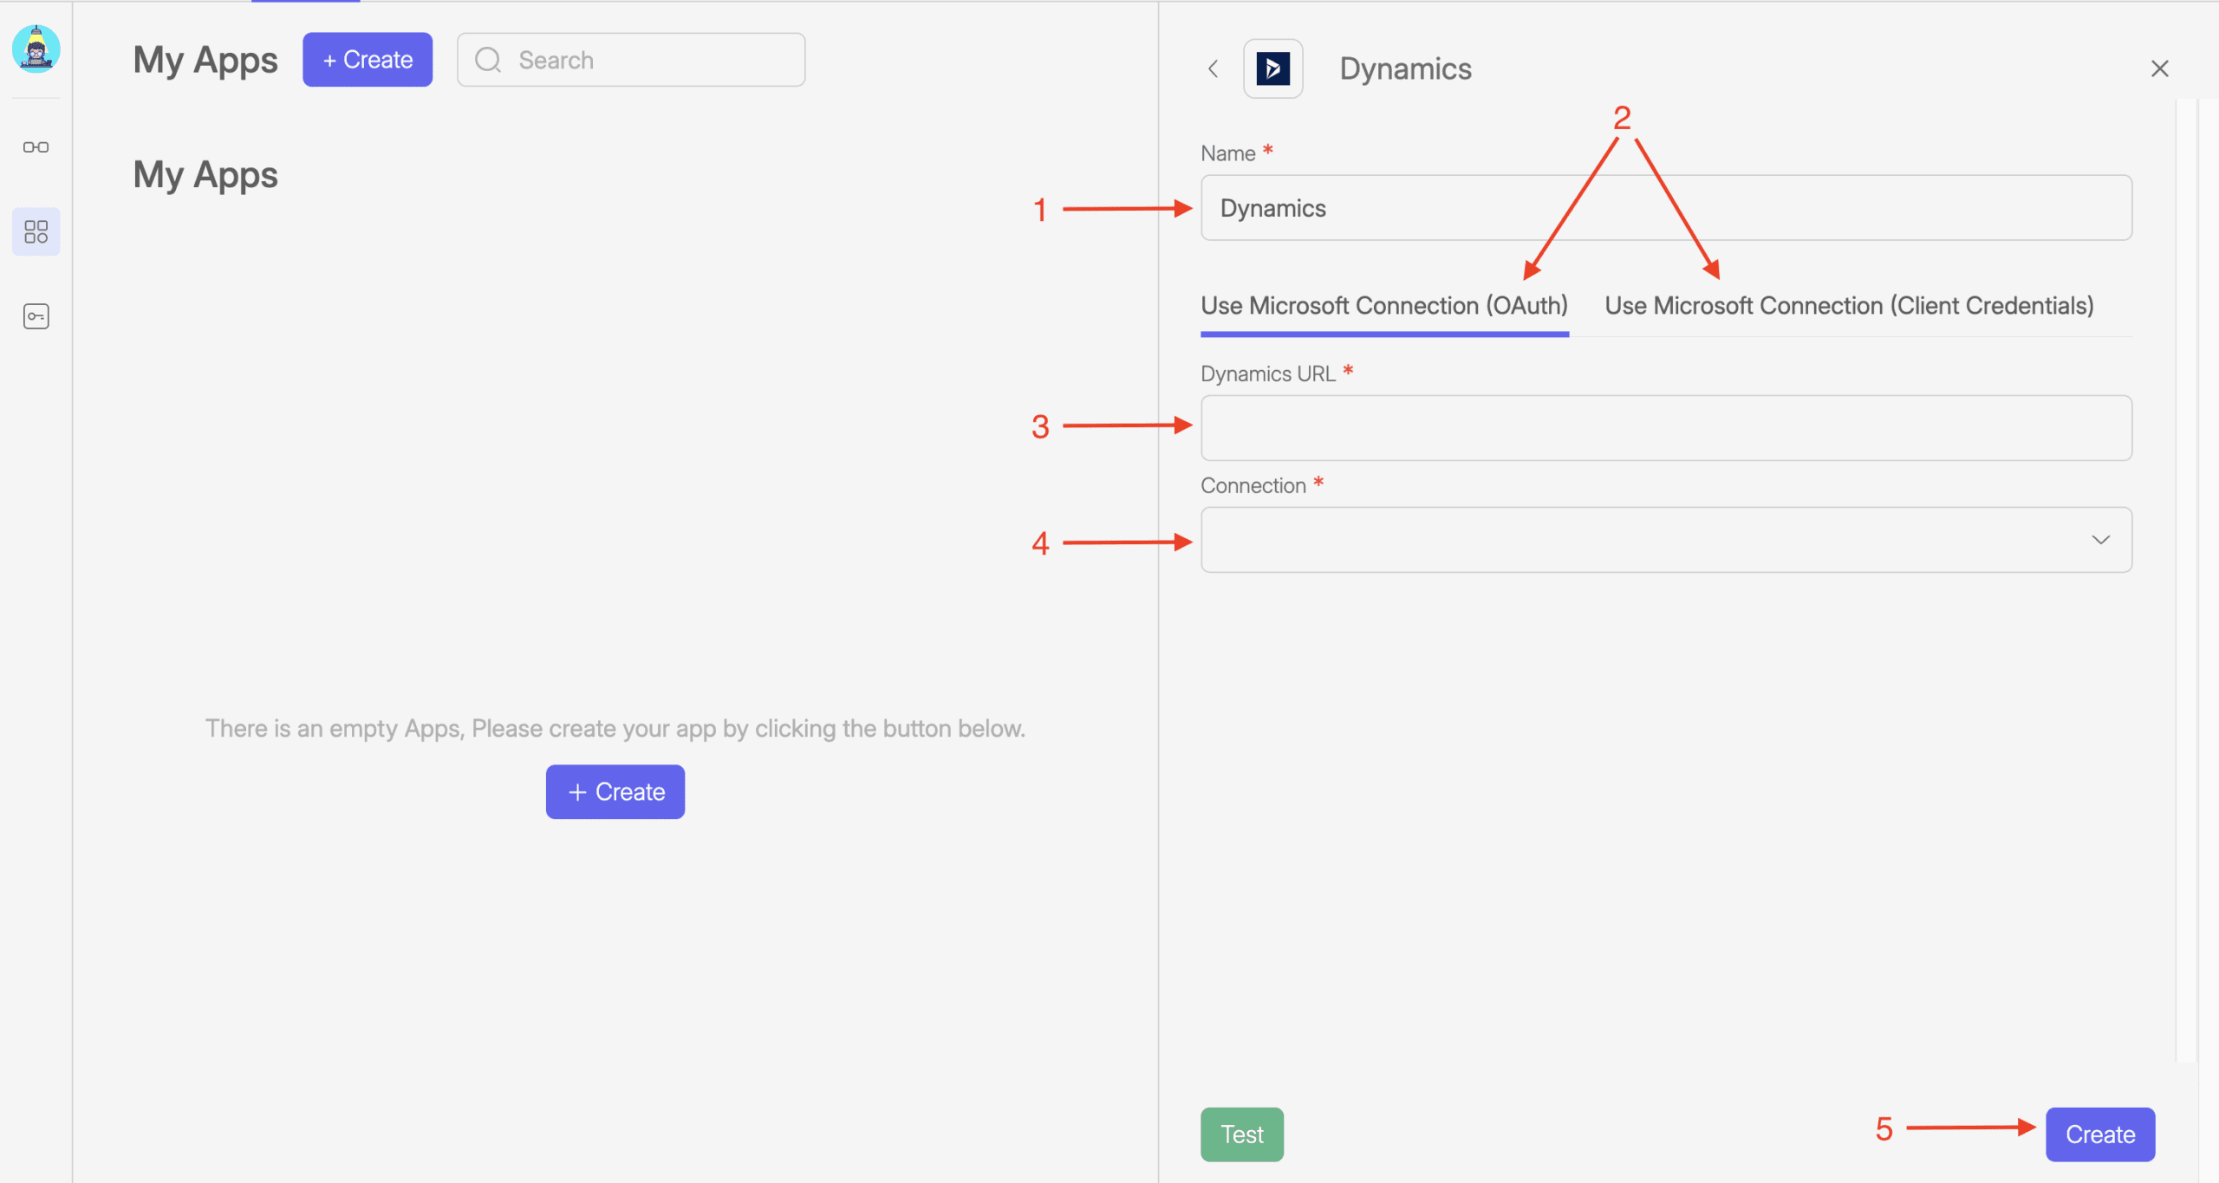Image resolution: width=2219 pixels, height=1183 pixels.
Task: Open the workflows sidebar icon
Action: [x=36, y=147]
